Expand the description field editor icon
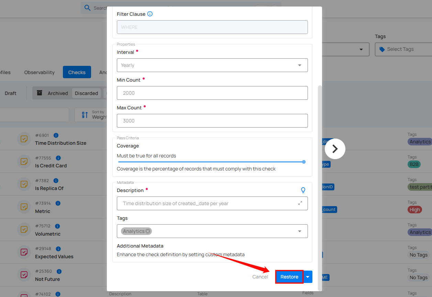The height and width of the screenshot is (297, 432). [x=300, y=203]
